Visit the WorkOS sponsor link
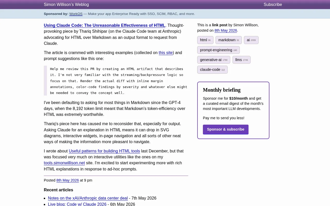 [76, 14]
